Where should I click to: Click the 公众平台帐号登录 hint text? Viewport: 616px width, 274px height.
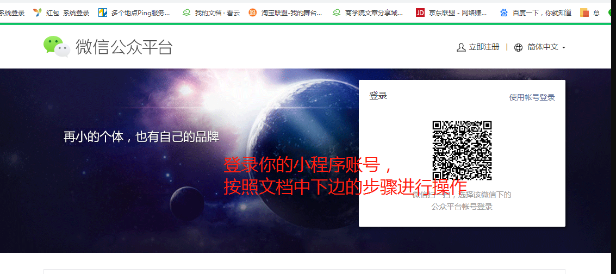click(462, 207)
